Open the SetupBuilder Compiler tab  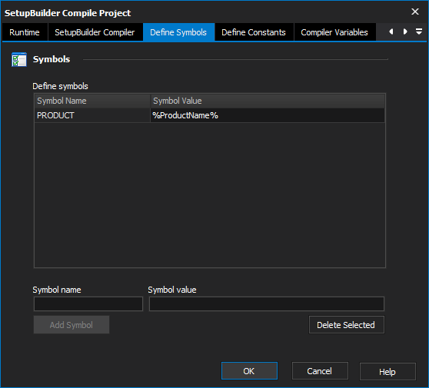(95, 32)
